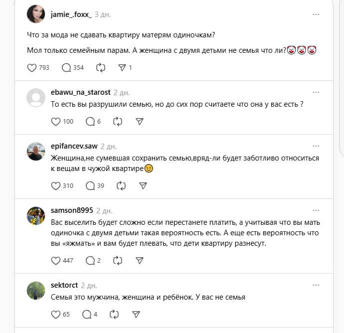Viewport: 344px width, 333px height.
Task: Like the ebawu_na_starost comment
Action: tap(56, 121)
